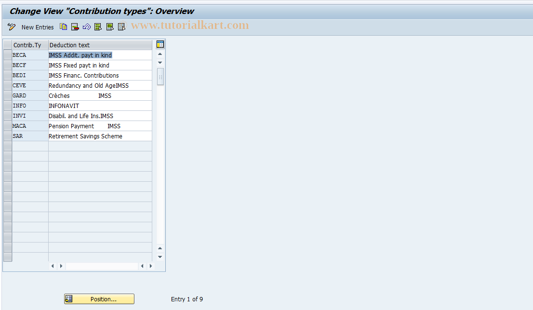Click the Position... button
Screen dimensions: 533x310
click(99, 299)
